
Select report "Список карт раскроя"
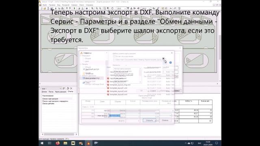pyautogui.click(x=50, y=99)
